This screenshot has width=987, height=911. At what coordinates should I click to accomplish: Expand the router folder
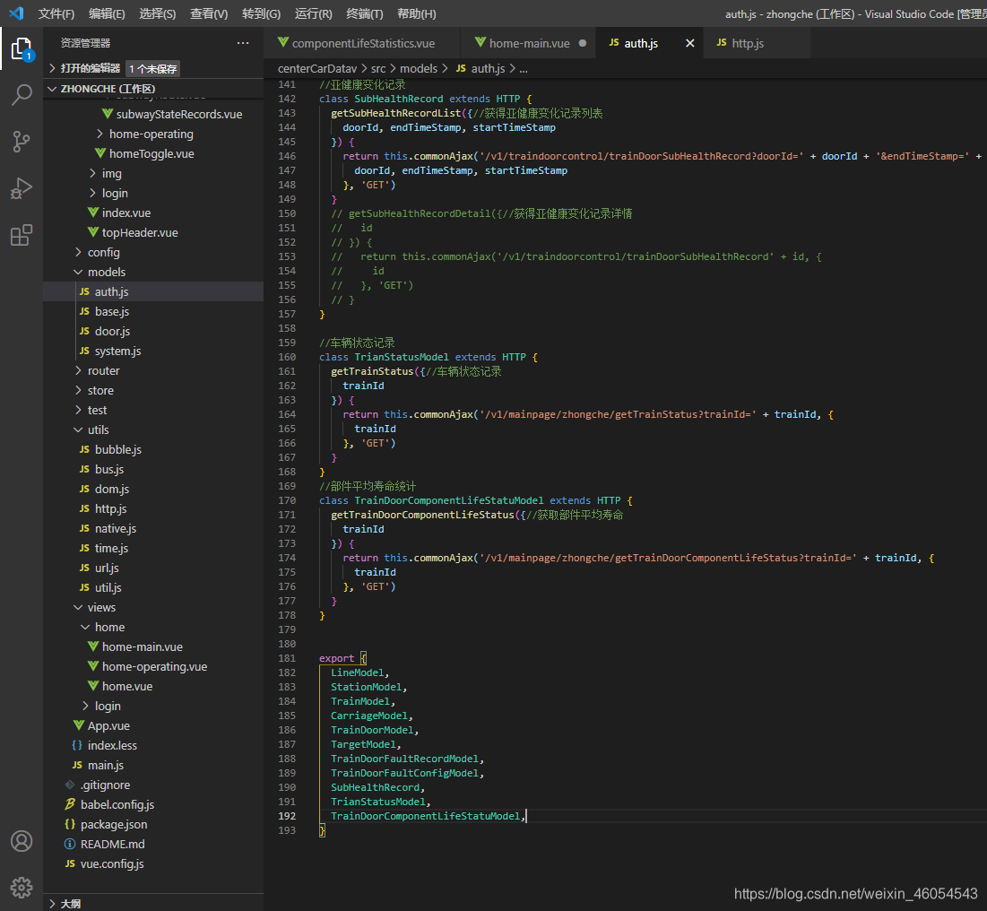coord(104,371)
